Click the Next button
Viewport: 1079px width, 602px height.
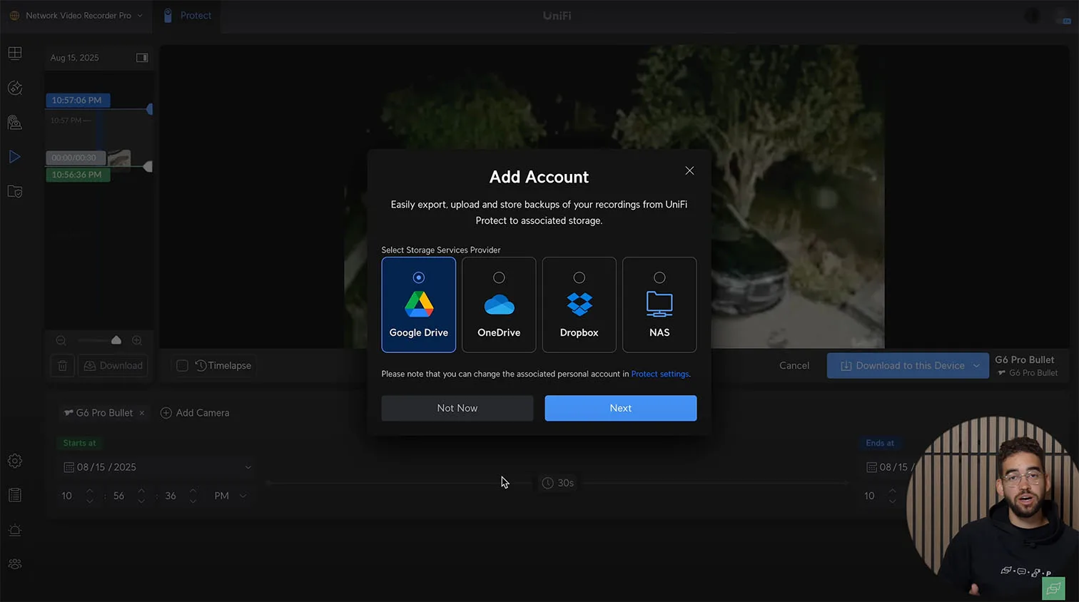[621, 408]
